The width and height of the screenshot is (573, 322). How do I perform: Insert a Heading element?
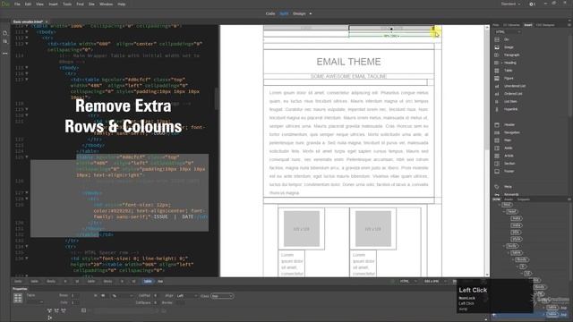coord(509,63)
